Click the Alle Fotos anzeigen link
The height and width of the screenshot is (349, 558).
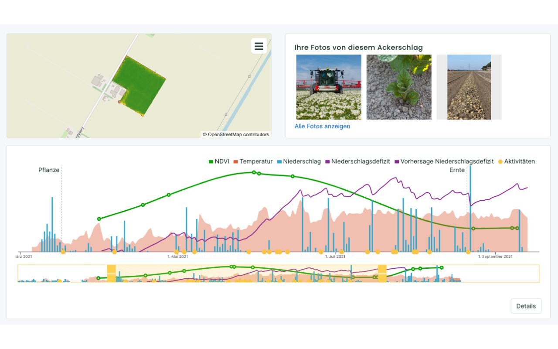(x=323, y=126)
